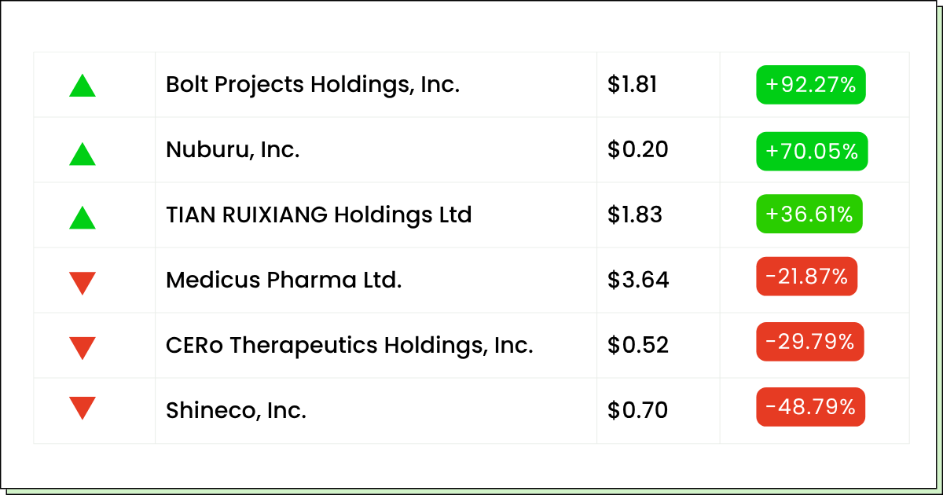Click the red down arrow beside Shineco, Inc.
The width and height of the screenshot is (943, 495).
[x=83, y=409]
